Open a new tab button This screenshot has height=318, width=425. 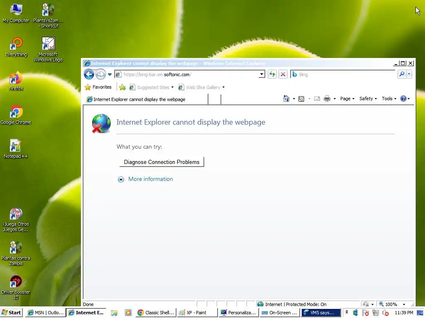click(215, 99)
